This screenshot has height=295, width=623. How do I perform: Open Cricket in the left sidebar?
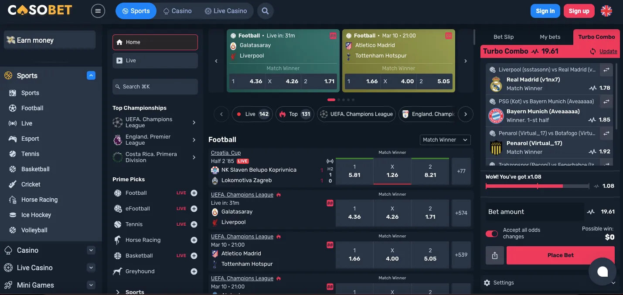(x=31, y=184)
